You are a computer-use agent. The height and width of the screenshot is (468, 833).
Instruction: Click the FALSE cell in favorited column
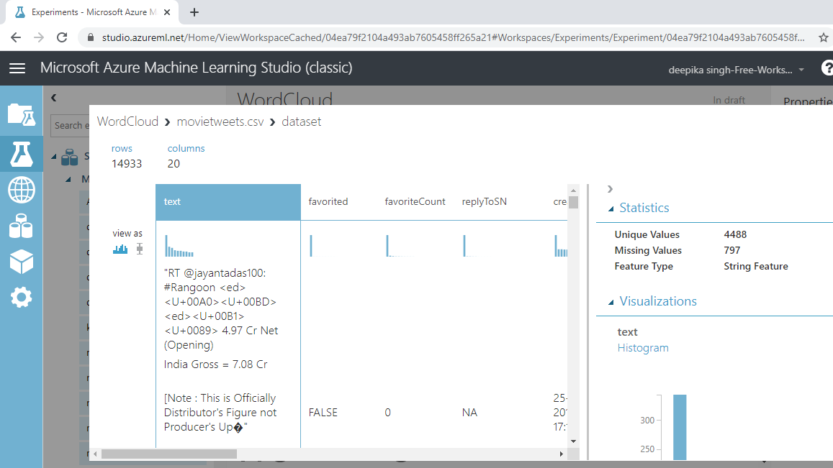point(323,413)
